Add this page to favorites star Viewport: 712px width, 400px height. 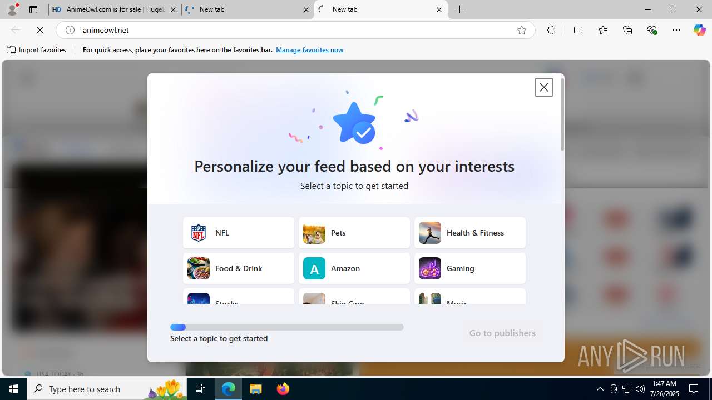522,30
